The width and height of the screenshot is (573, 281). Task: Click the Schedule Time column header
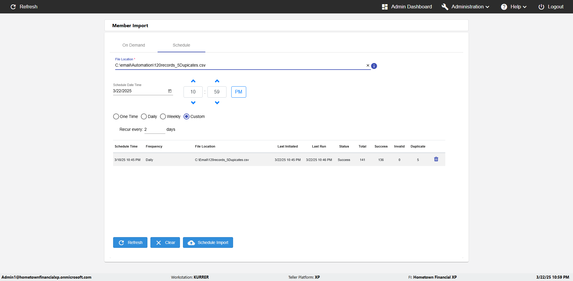(126, 146)
